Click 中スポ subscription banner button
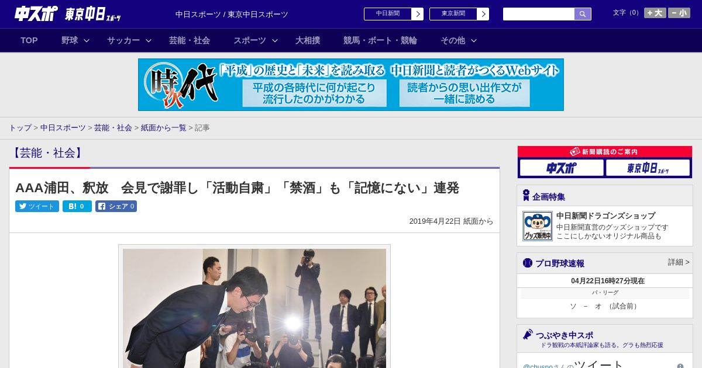Screen dimensions: 702x368 click(x=562, y=168)
